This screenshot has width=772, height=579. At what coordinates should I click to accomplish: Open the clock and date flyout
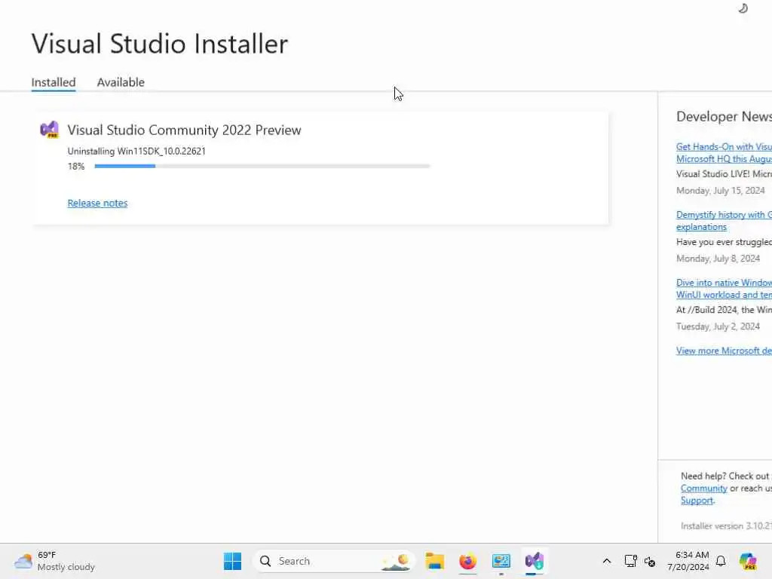click(x=688, y=561)
